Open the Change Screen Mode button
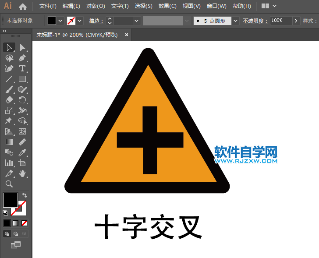The height and width of the screenshot is (258, 319). click(16, 245)
